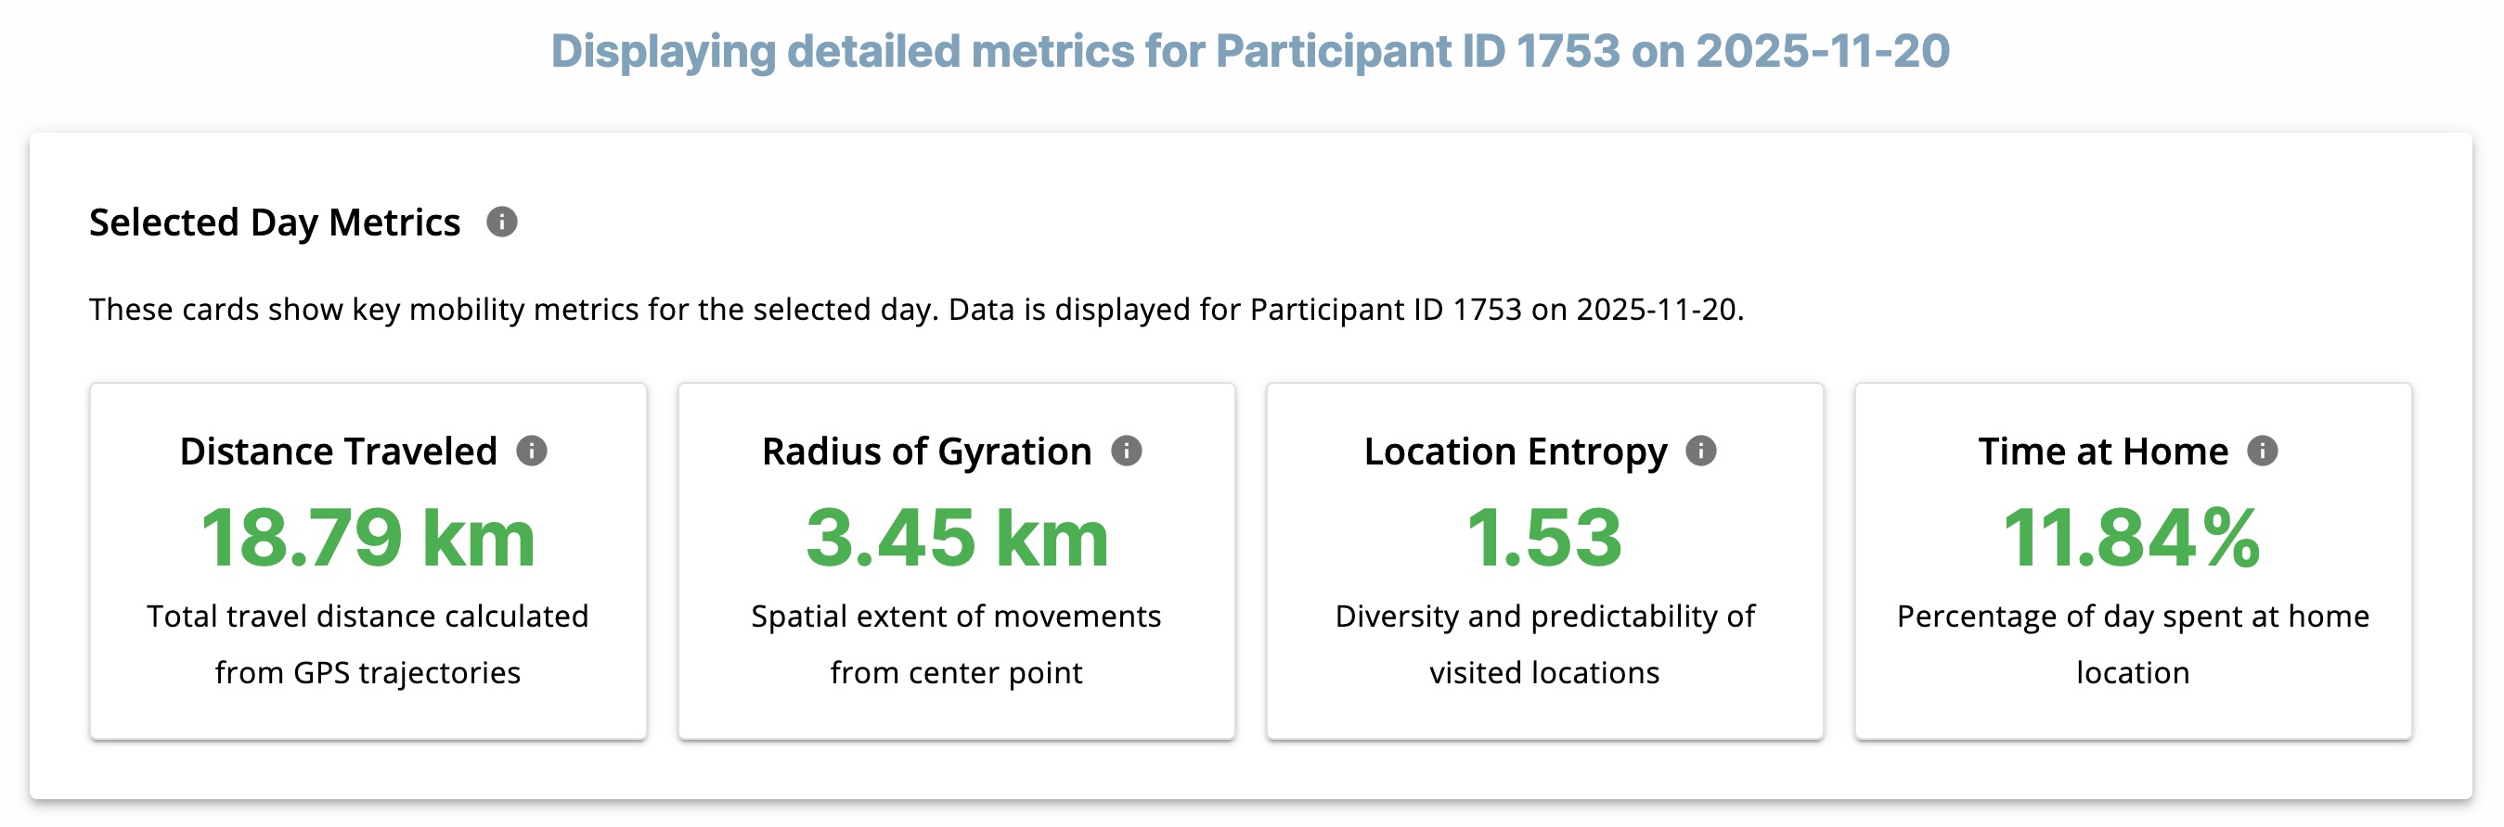2504x827 pixels.
Task: Click the page heading for Participant ID 1753
Action: [1250, 51]
